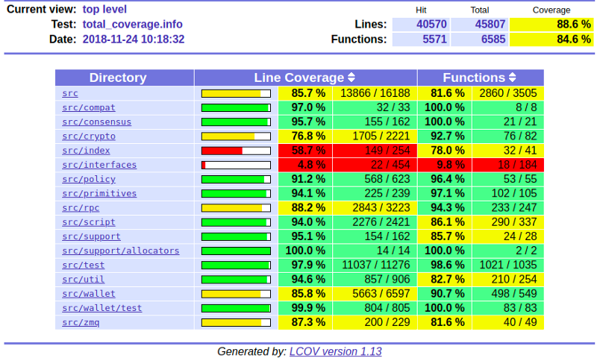The width and height of the screenshot is (597, 358).
Task: Open the src/compat directory link
Action: (89, 107)
